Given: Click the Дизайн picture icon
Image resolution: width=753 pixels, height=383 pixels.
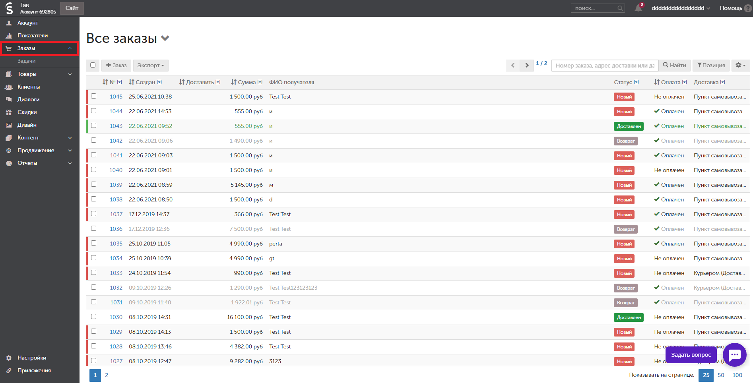Looking at the screenshot, I should coord(9,125).
